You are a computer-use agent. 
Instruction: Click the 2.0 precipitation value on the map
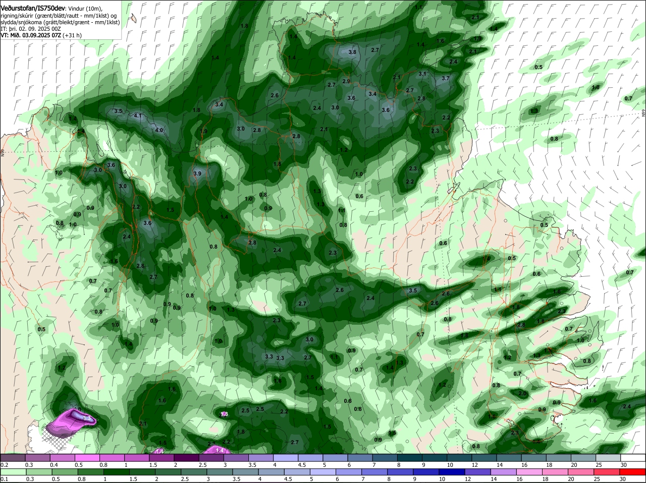522,393
